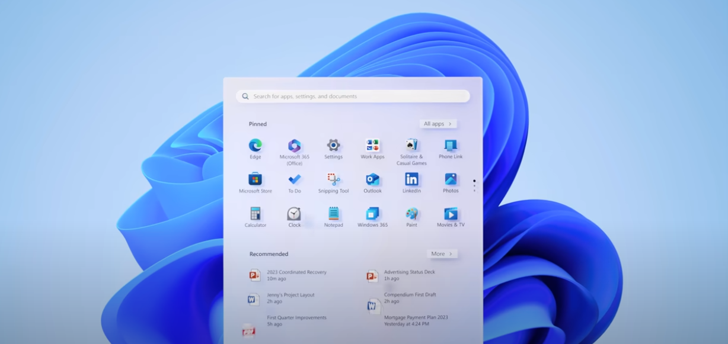
Task: Launch the To Do app
Action: coord(294,179)
